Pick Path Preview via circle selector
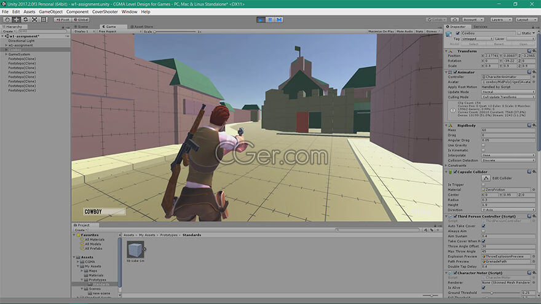Screen dimensions: 541x304 (x=534, y=262)
